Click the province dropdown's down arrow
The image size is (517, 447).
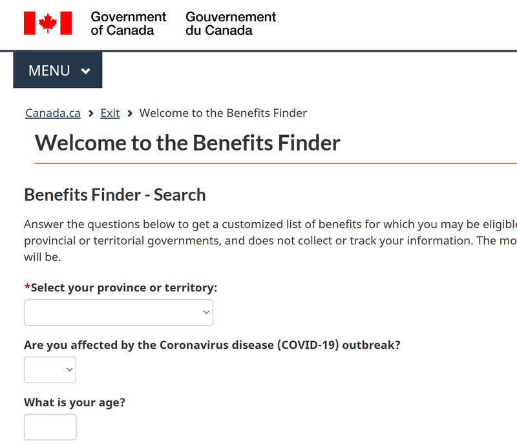pos(206,312)
